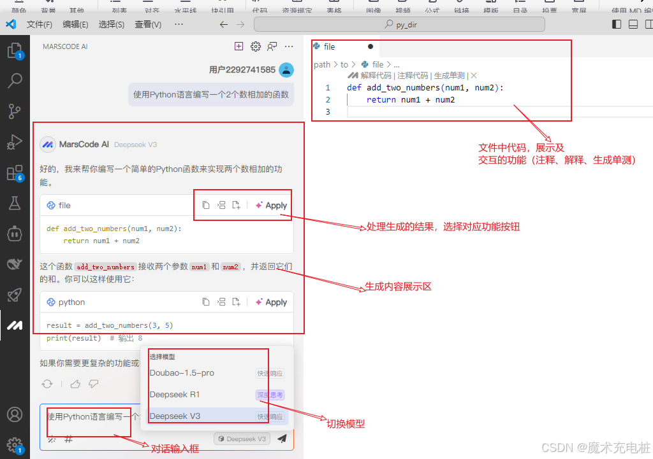Like the AI response with thumbs up
The image size is (653, 459).
click(x=75, y=384)
